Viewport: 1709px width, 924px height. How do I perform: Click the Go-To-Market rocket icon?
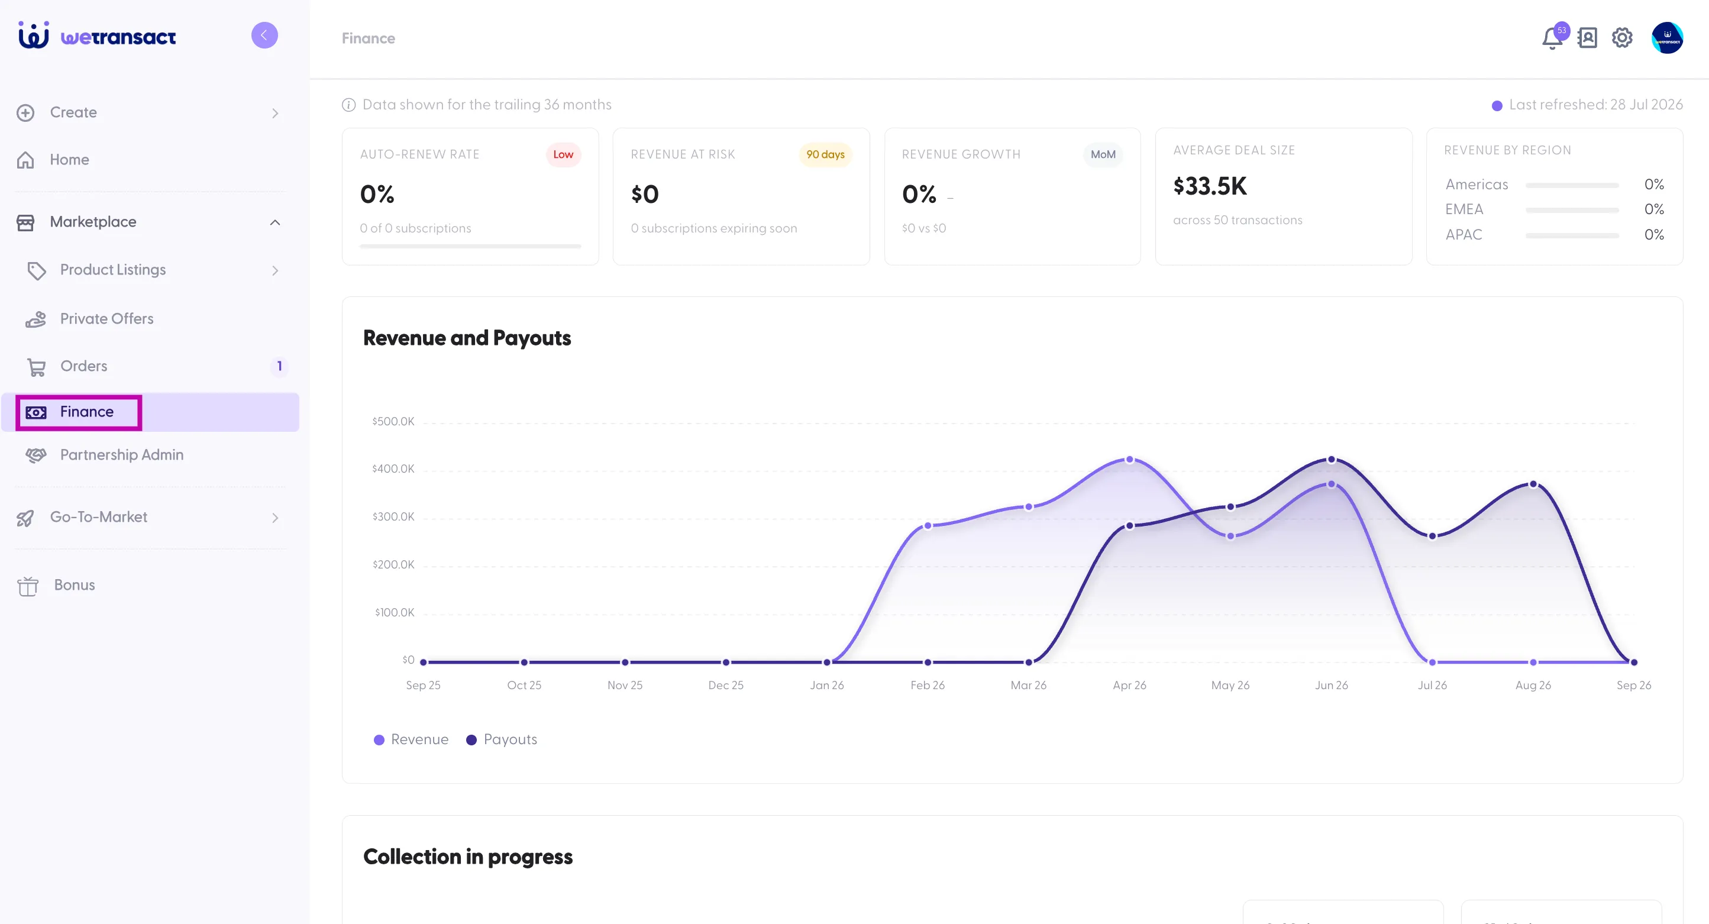(25, 518)
